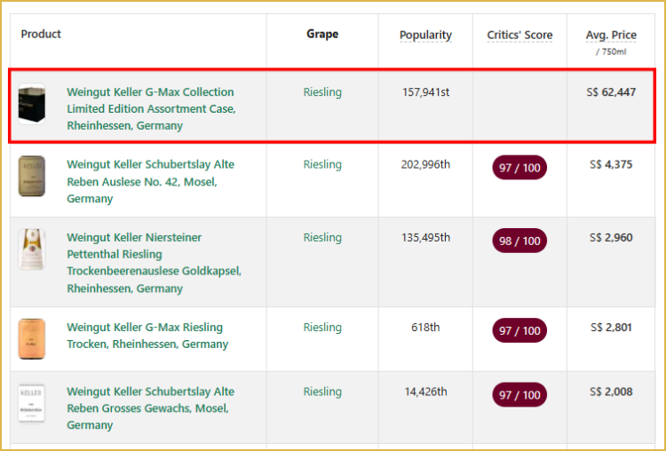Image resolution: width=666 pixels, height=451 pixels.
Task: Click Riesling grape in G-Max Collection row
Action: [322, 92]
